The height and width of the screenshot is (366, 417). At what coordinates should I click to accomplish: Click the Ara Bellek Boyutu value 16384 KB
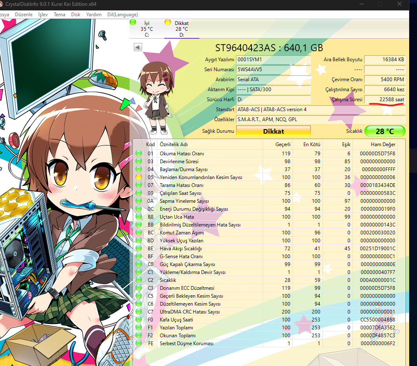coord(385,60)
